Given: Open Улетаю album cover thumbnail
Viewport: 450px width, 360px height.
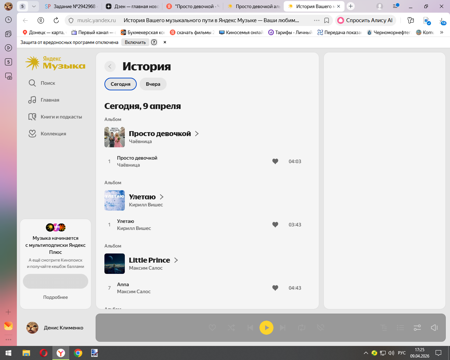Looking at the screenshot, I should click(115, 200).
